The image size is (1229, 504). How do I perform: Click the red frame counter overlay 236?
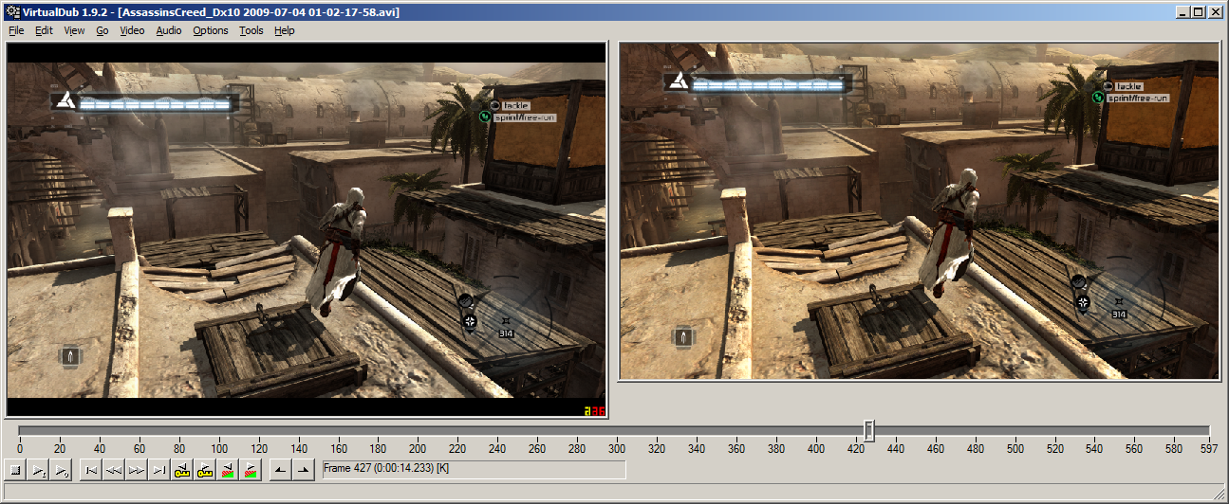point(594,410)
